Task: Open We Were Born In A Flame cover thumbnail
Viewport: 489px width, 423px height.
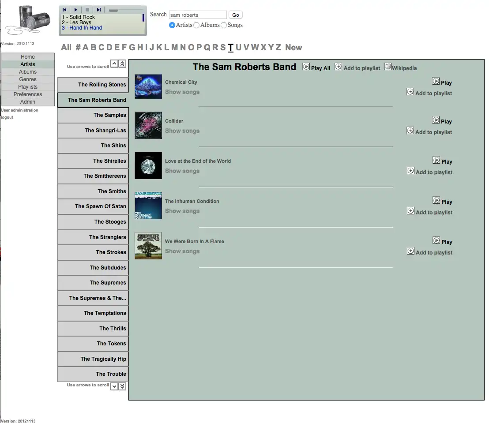Action: (x=148, y=246)
